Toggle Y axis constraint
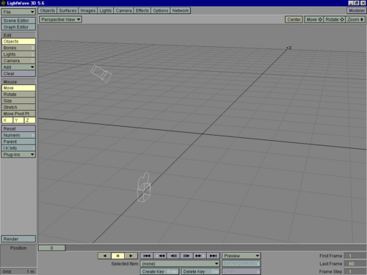 pyautogui.click(x=18, y=120)
